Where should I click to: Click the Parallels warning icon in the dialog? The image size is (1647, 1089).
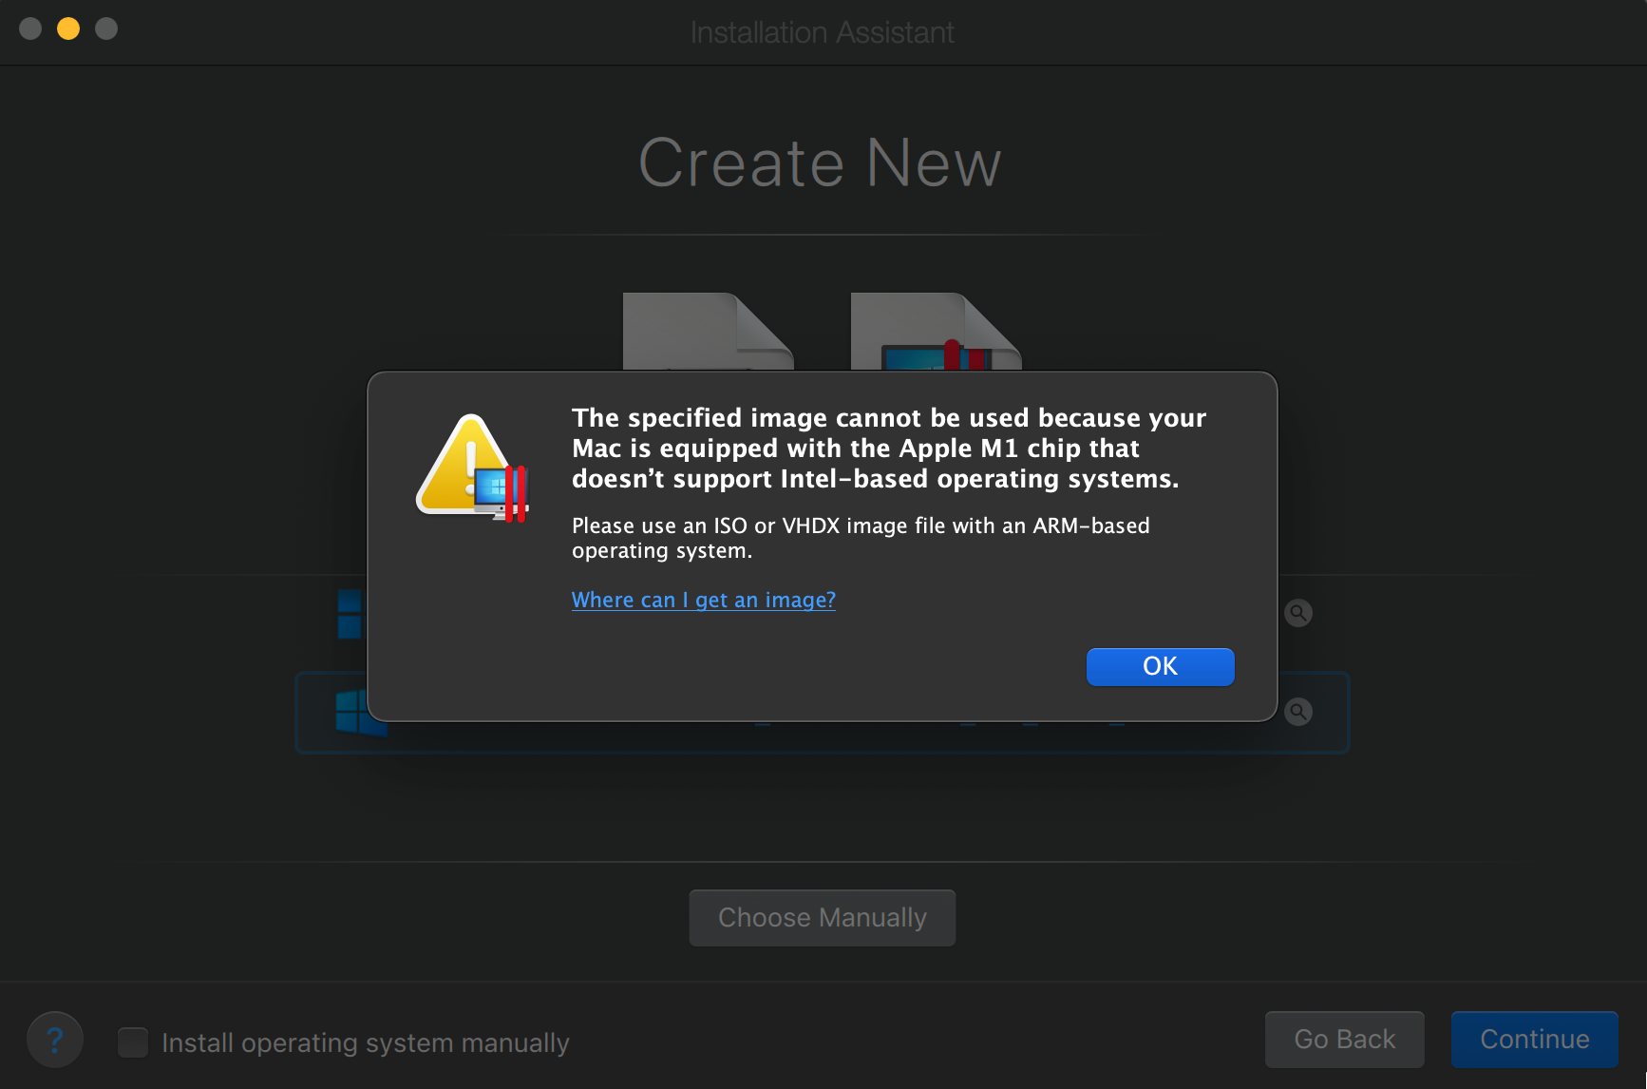pyautogui.click(x=472, y=468)
